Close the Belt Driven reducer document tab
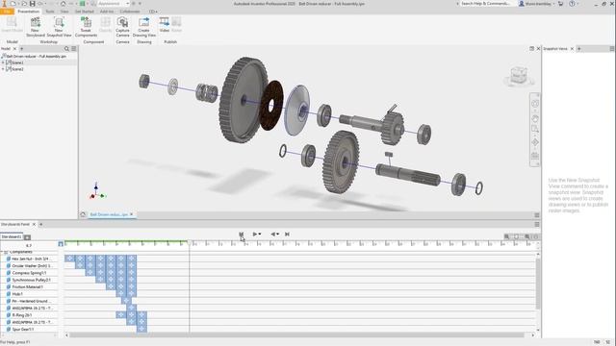The image size is (616, 346). coord(132,214)
